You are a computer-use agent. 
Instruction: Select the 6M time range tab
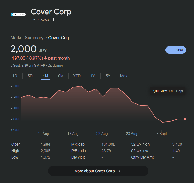pos(61,76)
